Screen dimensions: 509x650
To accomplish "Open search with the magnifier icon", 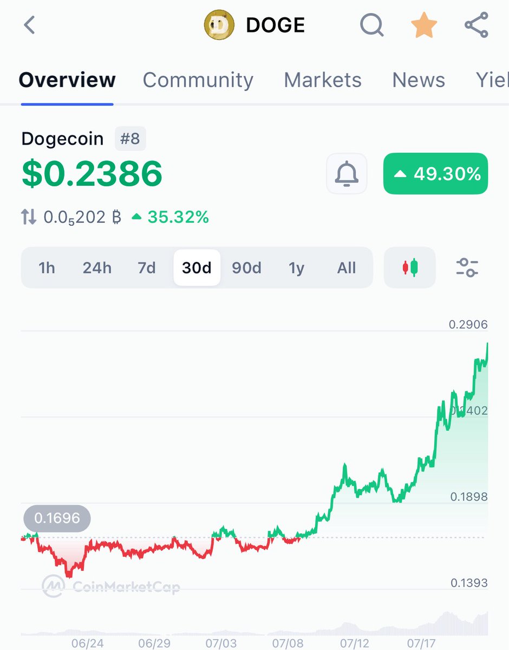I will tap(371, 25).
